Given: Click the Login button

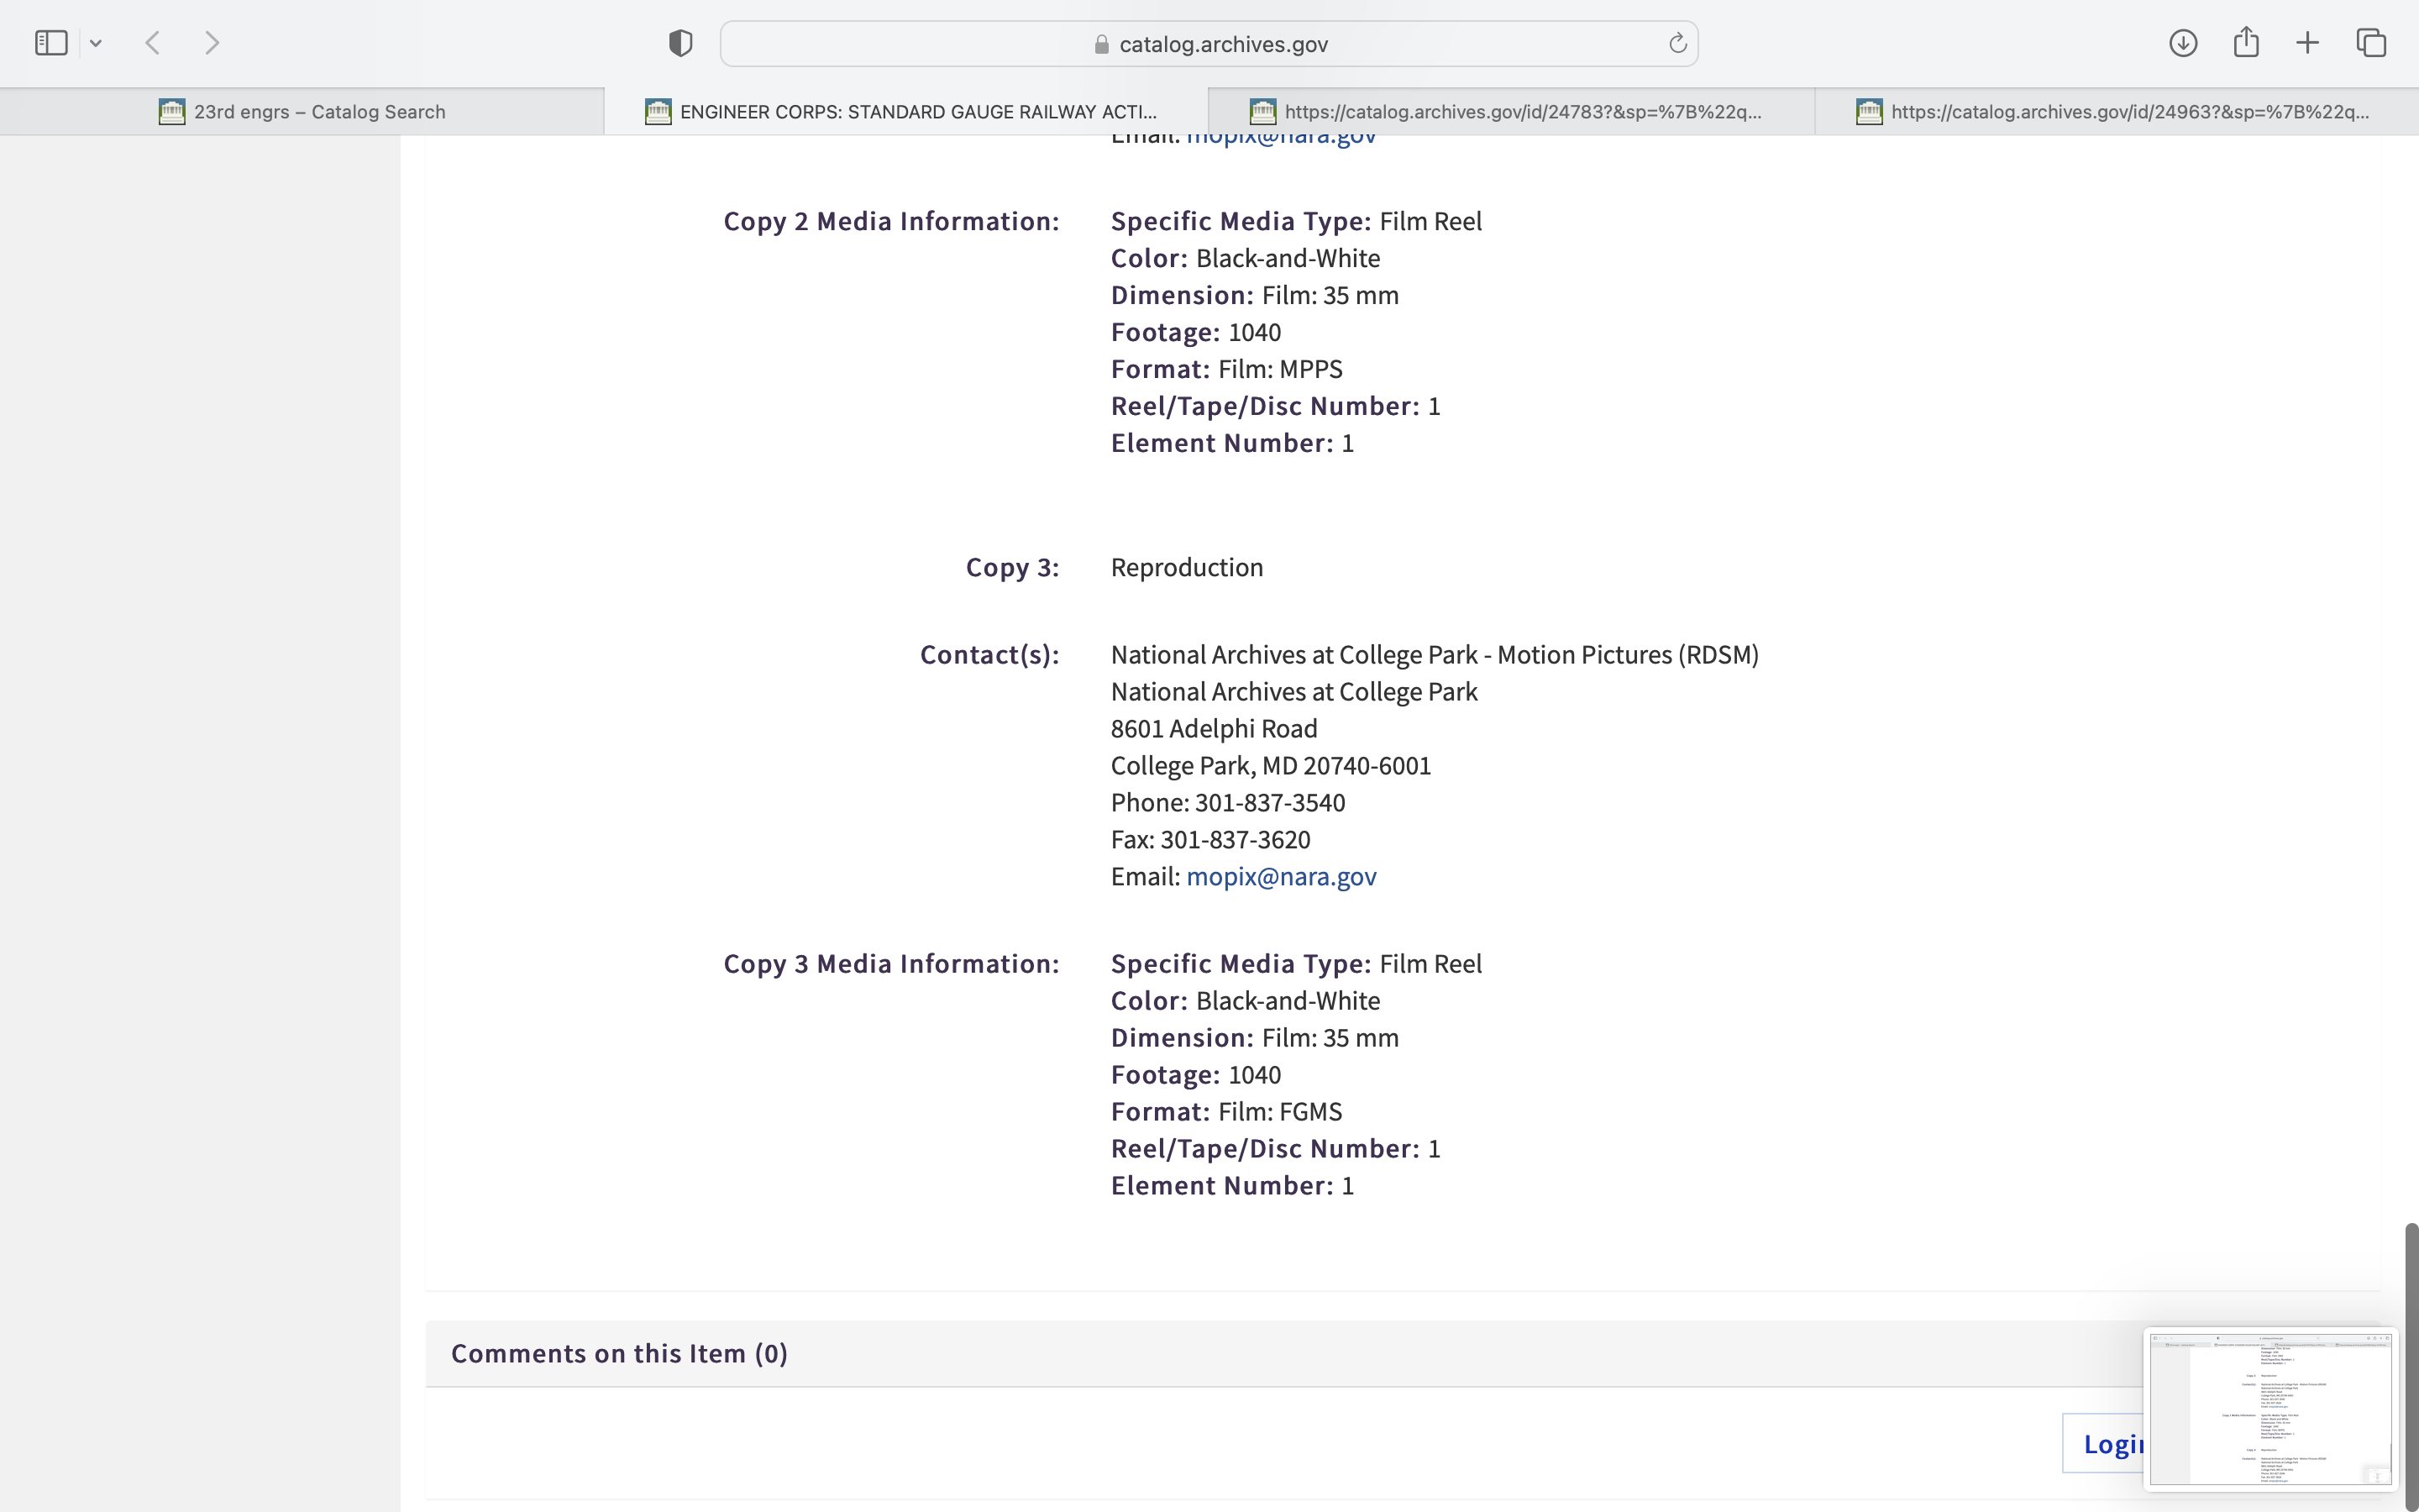Looking at the screenshot, I should tap(2105, 1443).
